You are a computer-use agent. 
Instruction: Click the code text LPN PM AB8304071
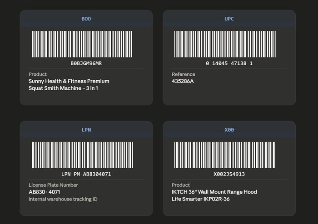86,174
